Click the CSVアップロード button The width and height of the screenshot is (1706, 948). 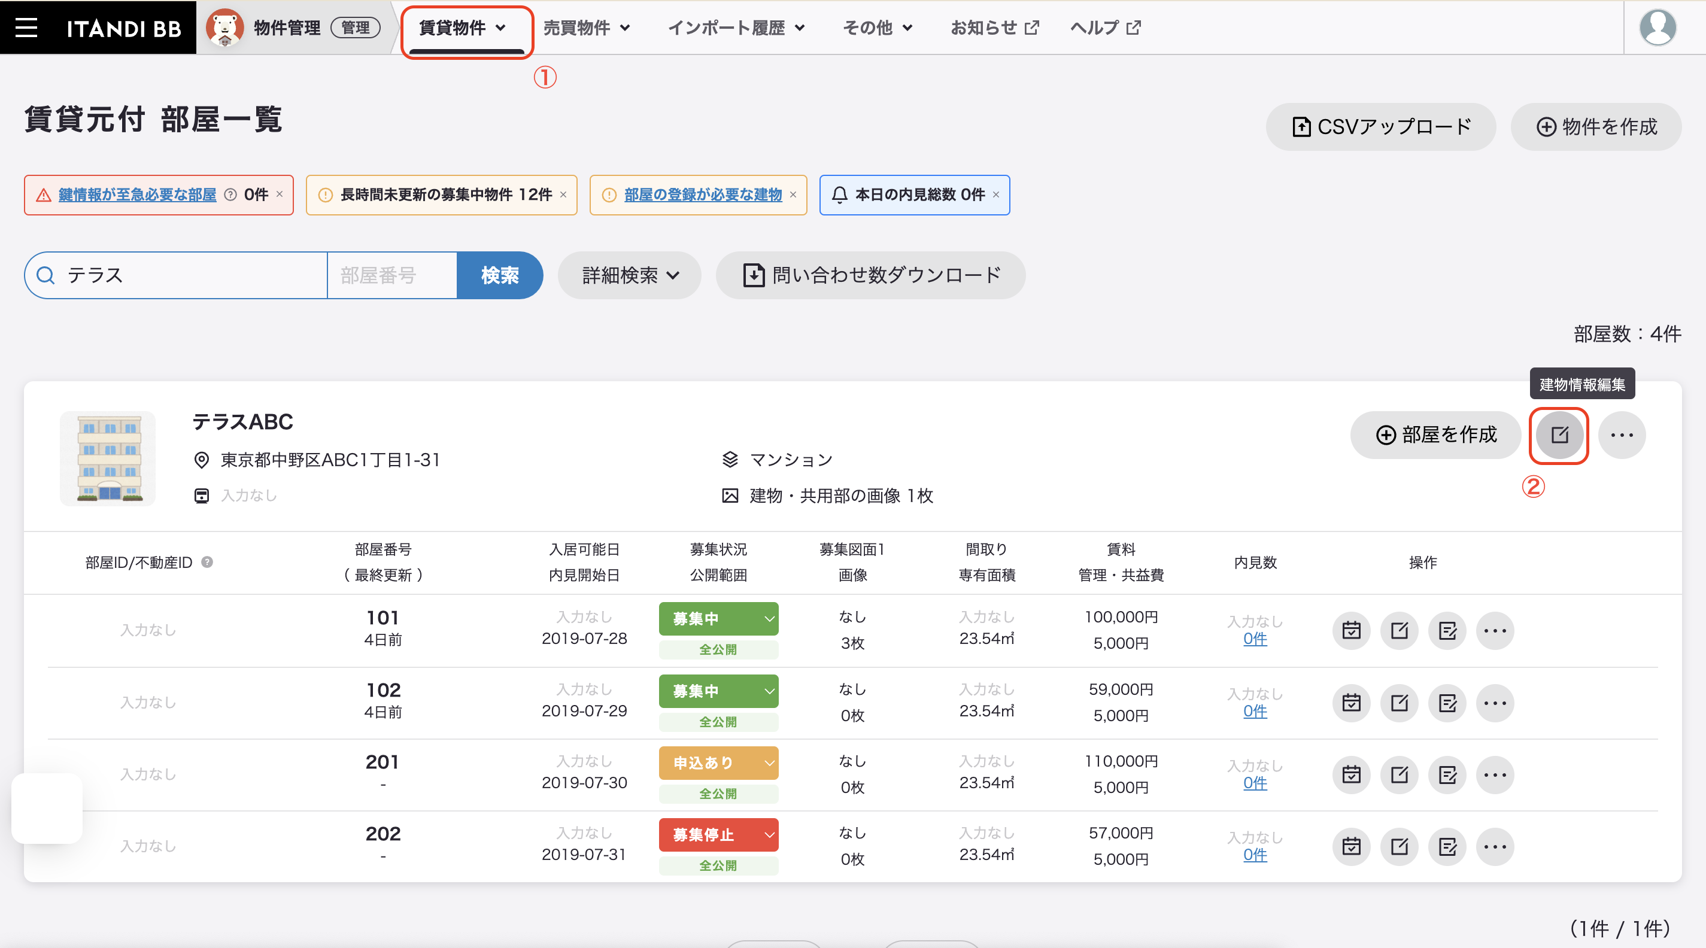click(1381, 127)
